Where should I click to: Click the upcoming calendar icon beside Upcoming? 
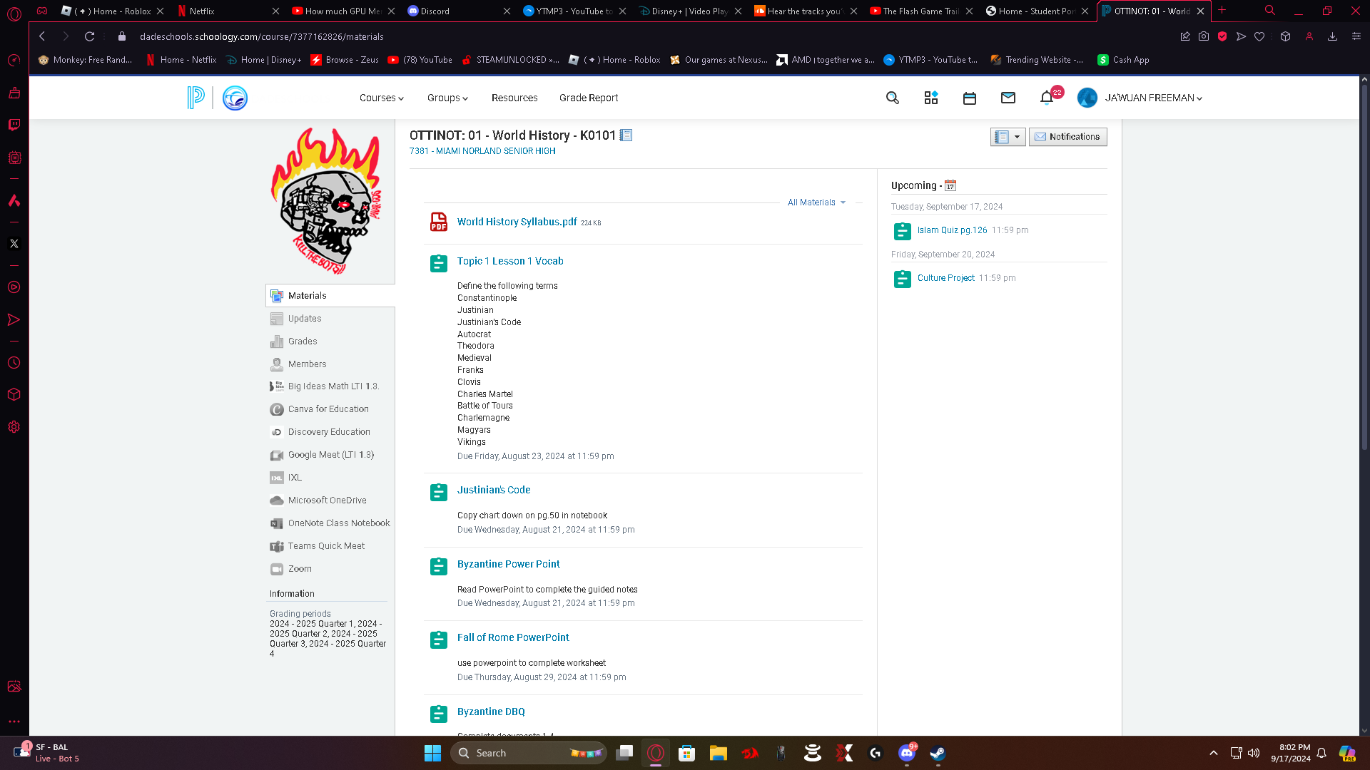[x=950, y=185]
